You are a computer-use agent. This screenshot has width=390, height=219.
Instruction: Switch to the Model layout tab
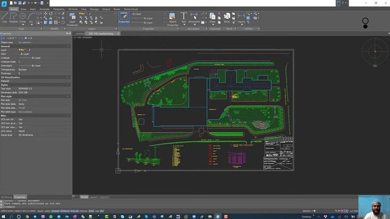click(x=84, y=197)
